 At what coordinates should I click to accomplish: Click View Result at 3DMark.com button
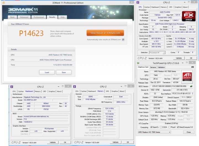tap(105, 33)
